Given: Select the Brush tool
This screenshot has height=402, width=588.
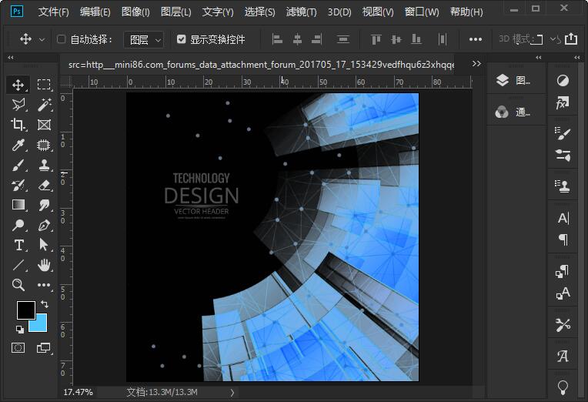Looking at the screenshot, I should point(18,165).
